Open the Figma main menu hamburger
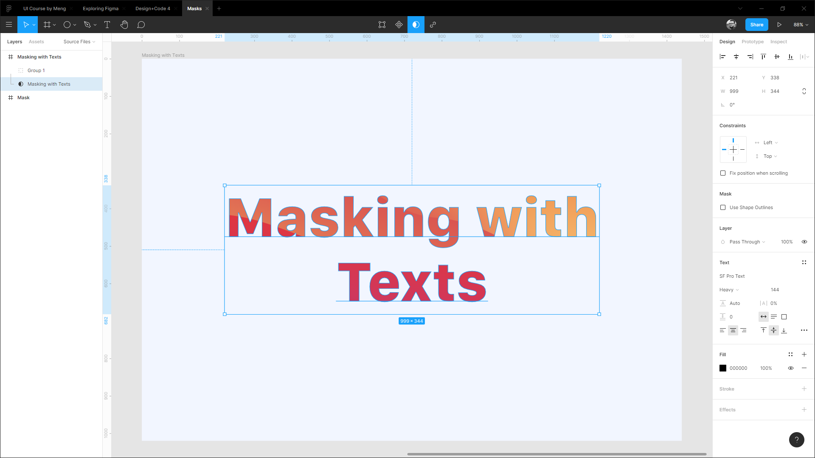The width and height of the screenshot is (815, 458). point(9,25)
